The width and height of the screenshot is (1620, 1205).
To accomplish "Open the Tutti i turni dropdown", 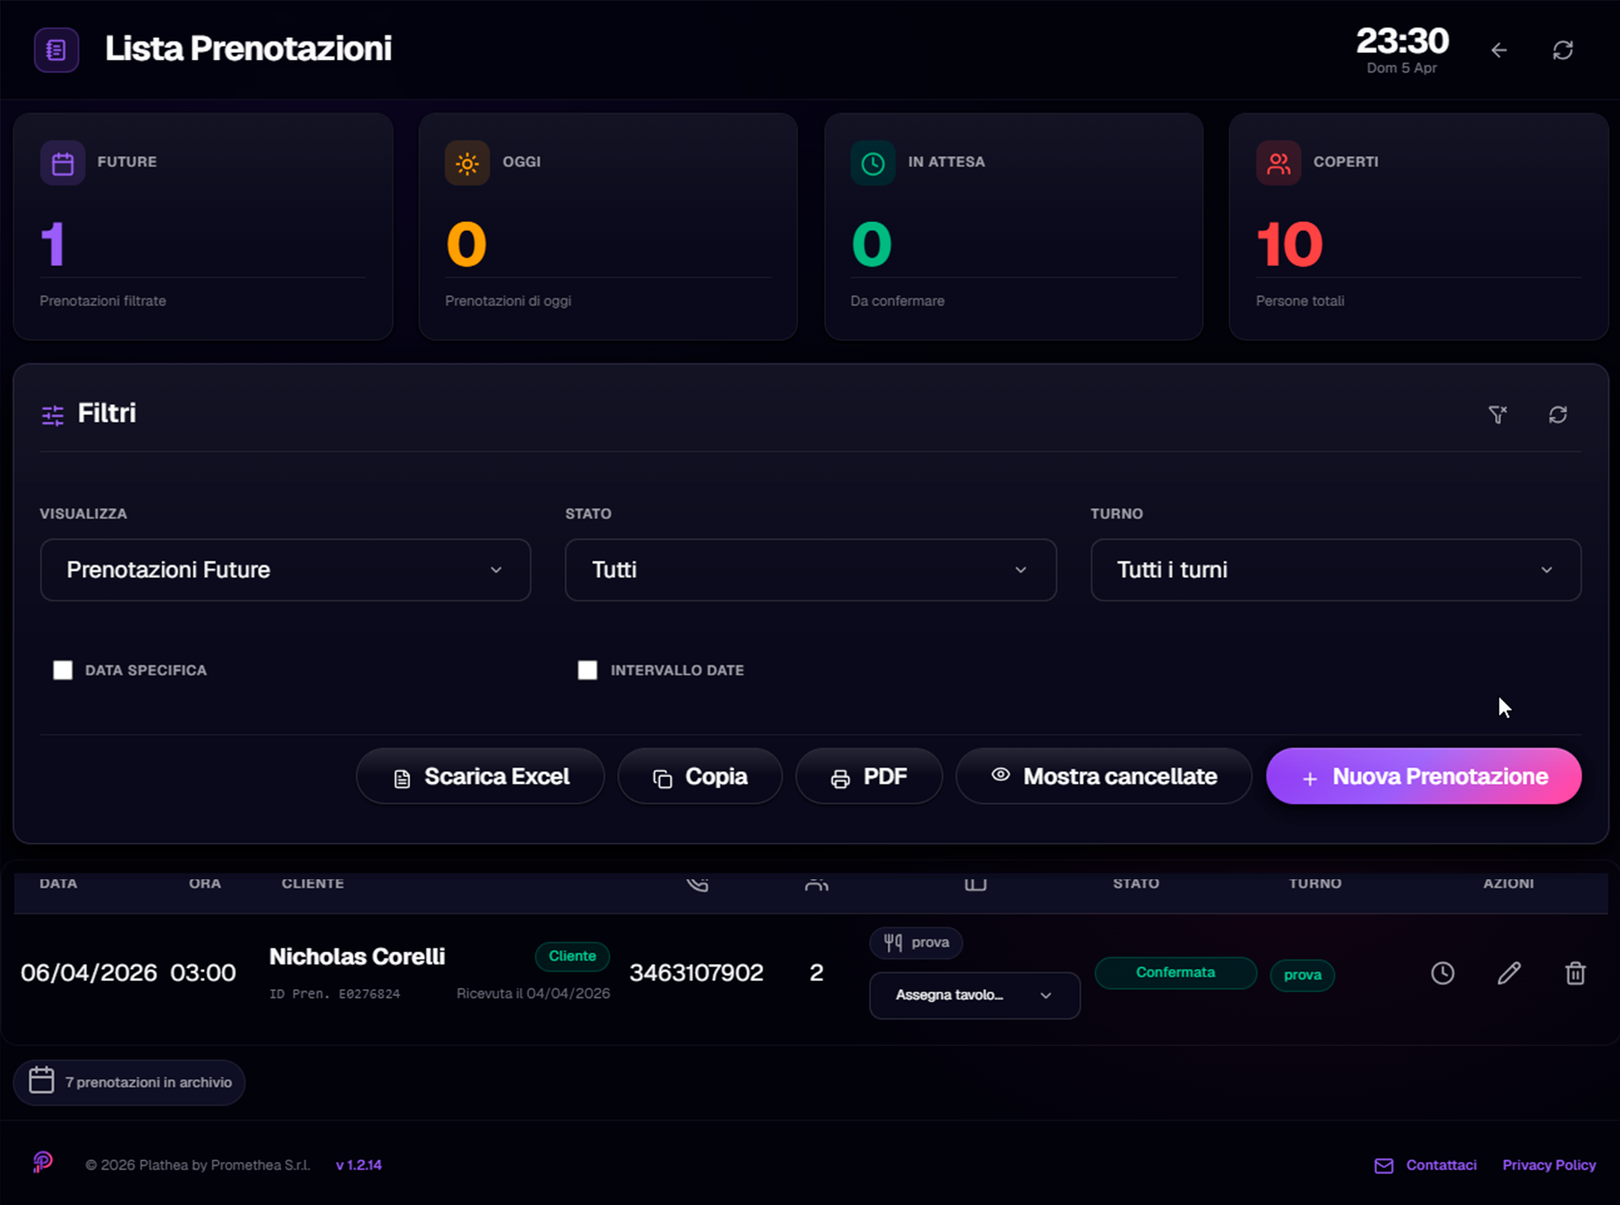I will coord(1335,570).
